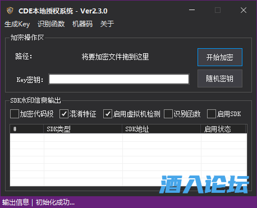This screenshot has width=257, height=208.
Task: Open the 识别函数 menu
Action: [51, 24]
